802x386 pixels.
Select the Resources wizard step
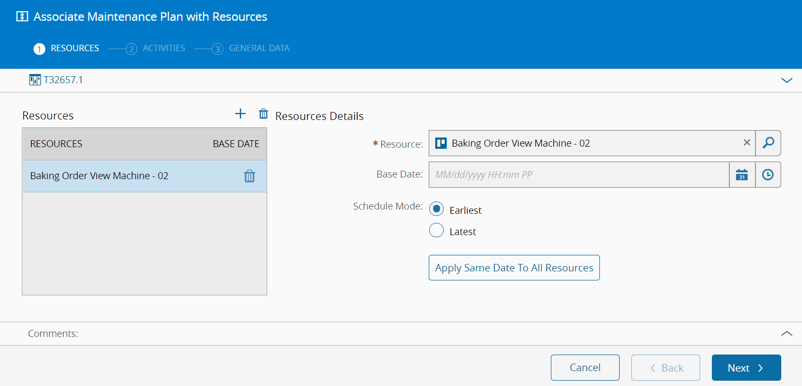75,49
